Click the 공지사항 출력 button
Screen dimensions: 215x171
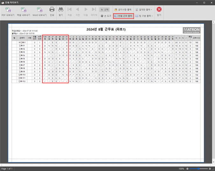coord(123,10)
